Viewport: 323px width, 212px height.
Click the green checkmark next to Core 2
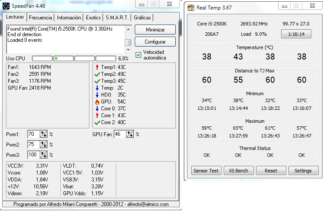[x=97, y=122]
